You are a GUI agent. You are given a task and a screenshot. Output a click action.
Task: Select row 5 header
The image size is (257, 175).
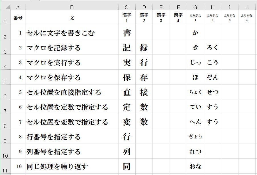pos(6,77)
